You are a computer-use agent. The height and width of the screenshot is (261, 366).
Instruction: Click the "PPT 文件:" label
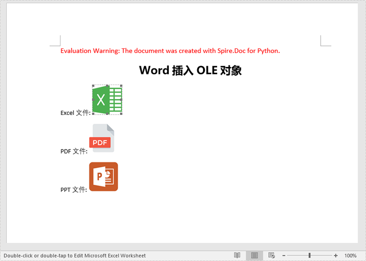(74, 190)
